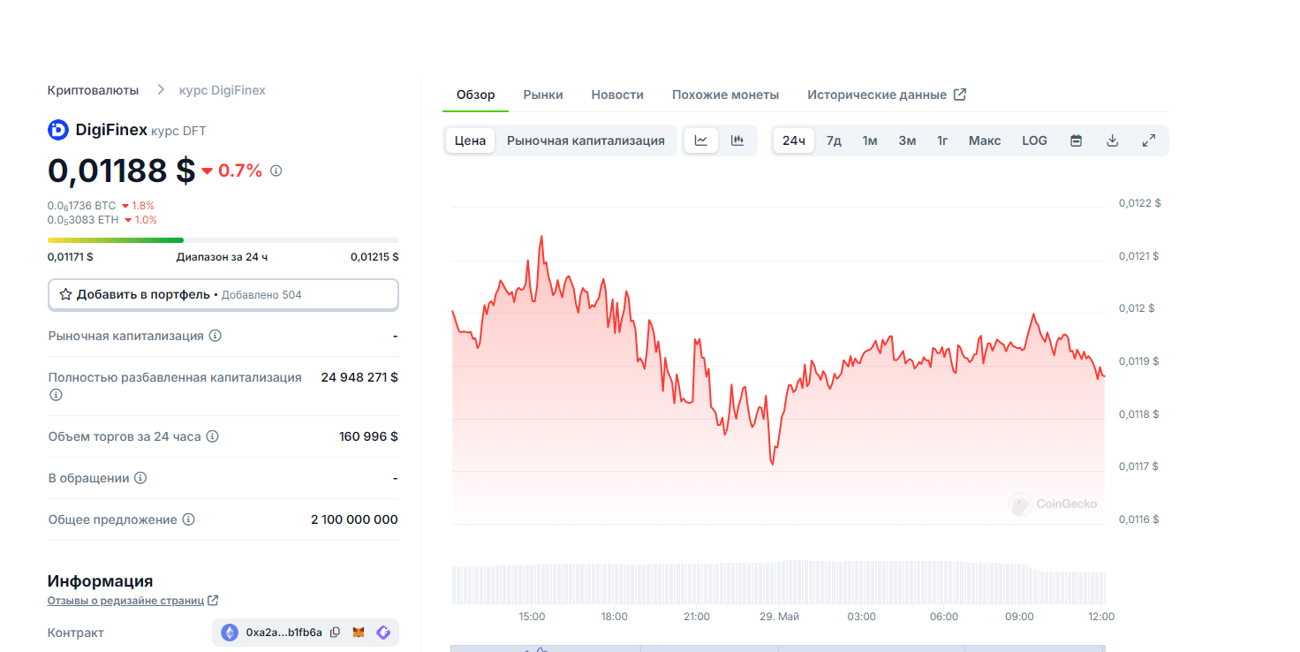The height and width of the screenshot is (652, 1300).
Task: Set chart range to 24ч
Action: tap(794, 140)
